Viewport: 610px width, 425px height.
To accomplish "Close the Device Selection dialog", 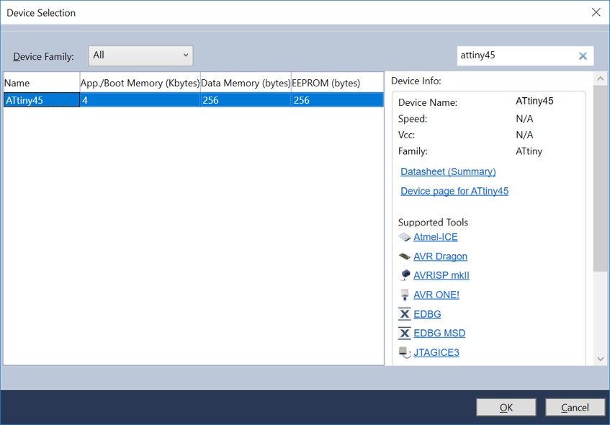I will pos(596,12).
